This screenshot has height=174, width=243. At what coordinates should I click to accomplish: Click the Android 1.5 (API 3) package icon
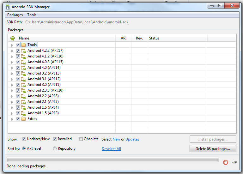click(23, 113)
